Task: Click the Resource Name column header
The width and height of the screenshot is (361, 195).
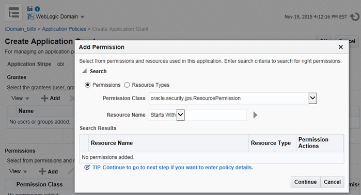Action: coord(168,143)
